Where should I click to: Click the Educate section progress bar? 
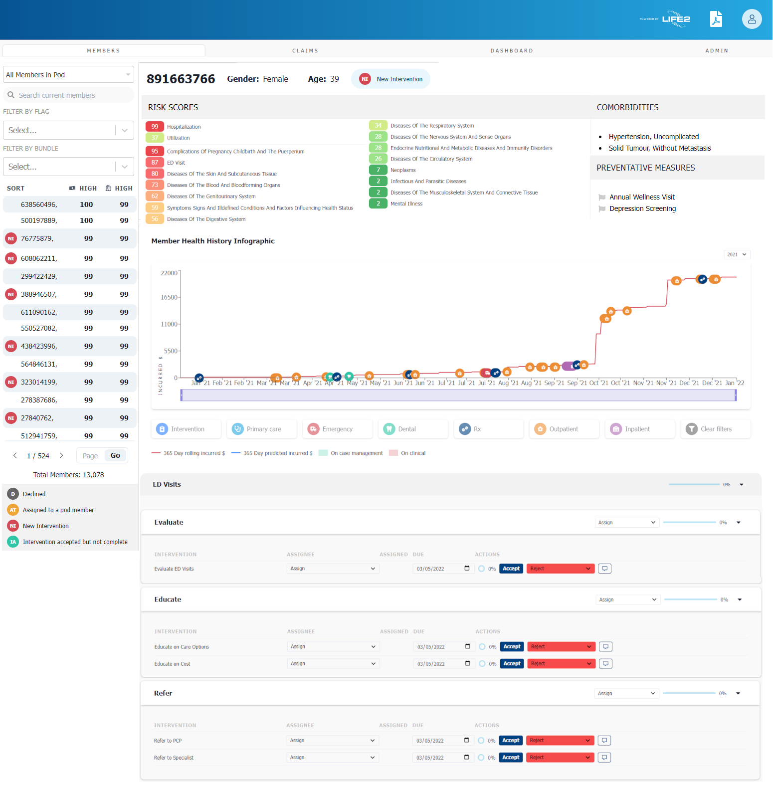(691, 599)
